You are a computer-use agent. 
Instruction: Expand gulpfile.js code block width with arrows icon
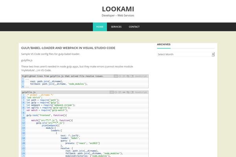124,92
